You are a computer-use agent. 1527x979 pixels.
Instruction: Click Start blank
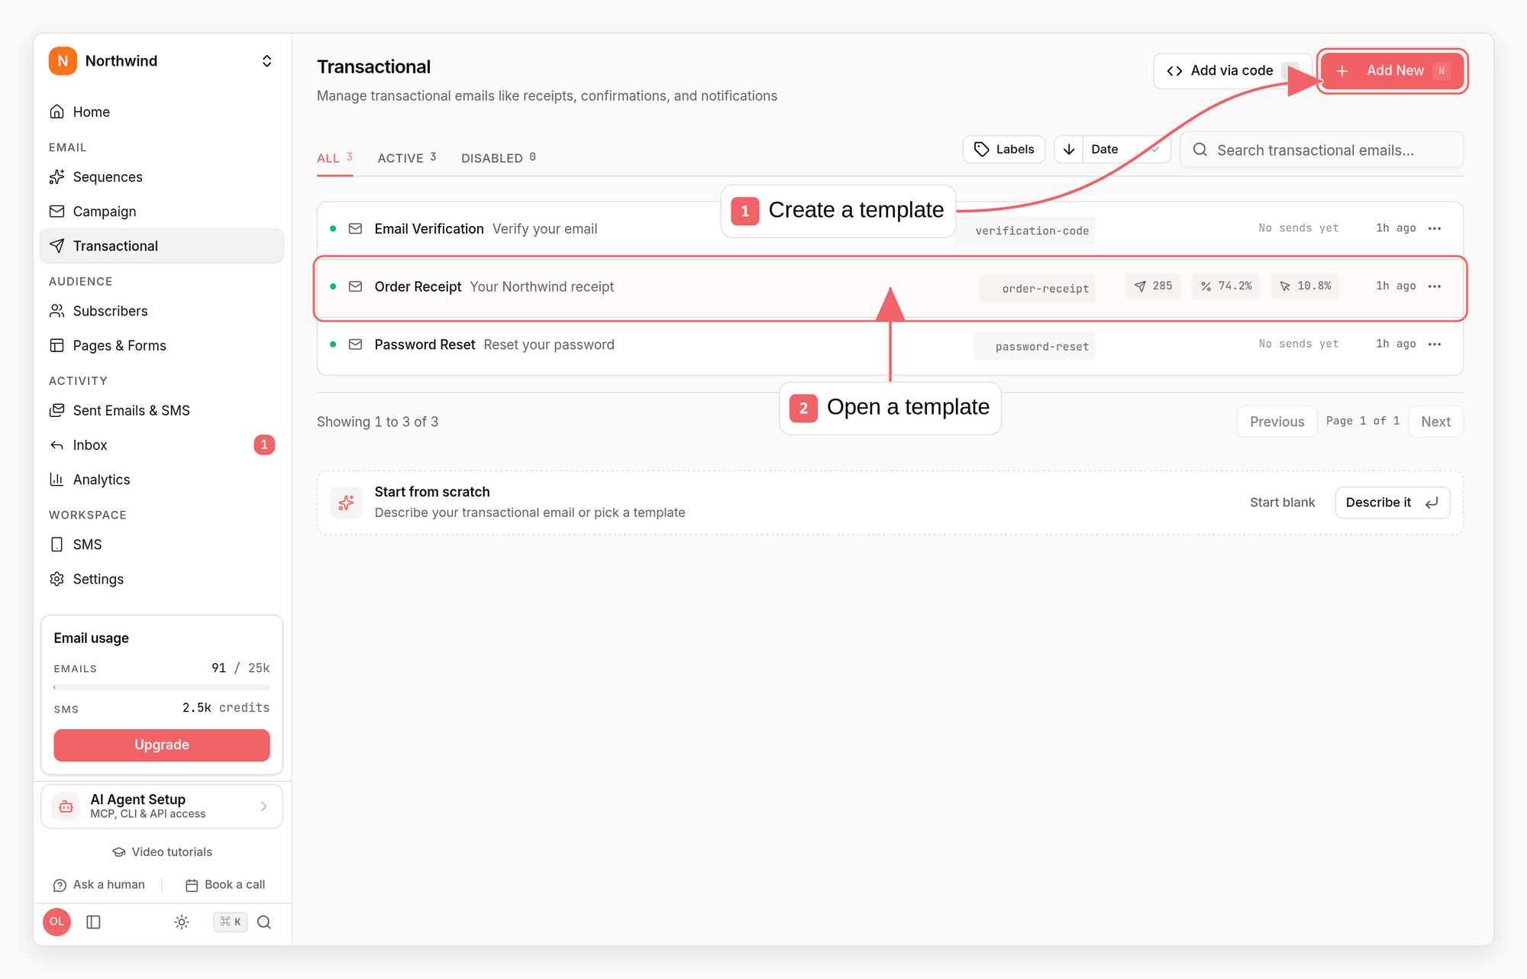[x=1282, y=502]
